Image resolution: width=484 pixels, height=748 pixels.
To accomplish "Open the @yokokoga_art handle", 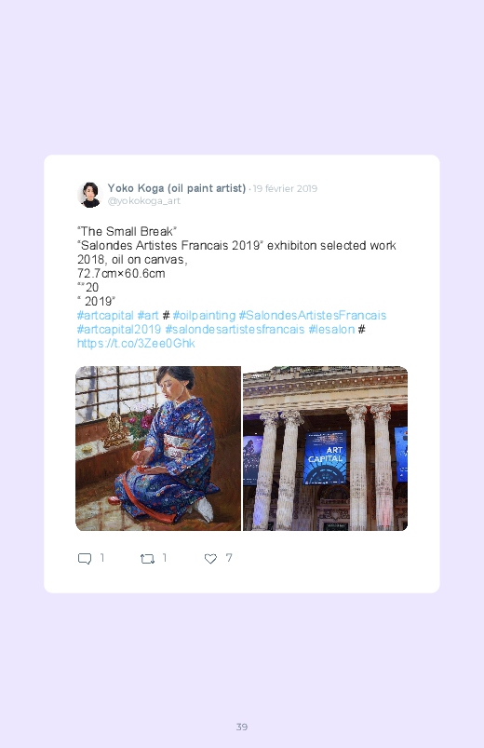I will click(x=144, y=201).
